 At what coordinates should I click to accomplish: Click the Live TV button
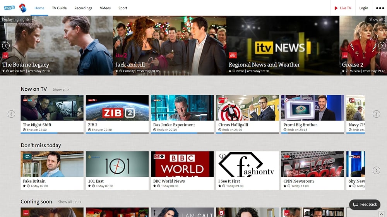pos(343,8)
